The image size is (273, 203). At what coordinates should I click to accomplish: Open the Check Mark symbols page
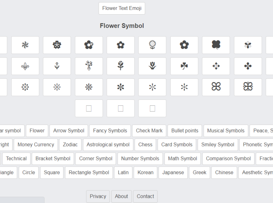pyautogui.click(x=149, y=131)
